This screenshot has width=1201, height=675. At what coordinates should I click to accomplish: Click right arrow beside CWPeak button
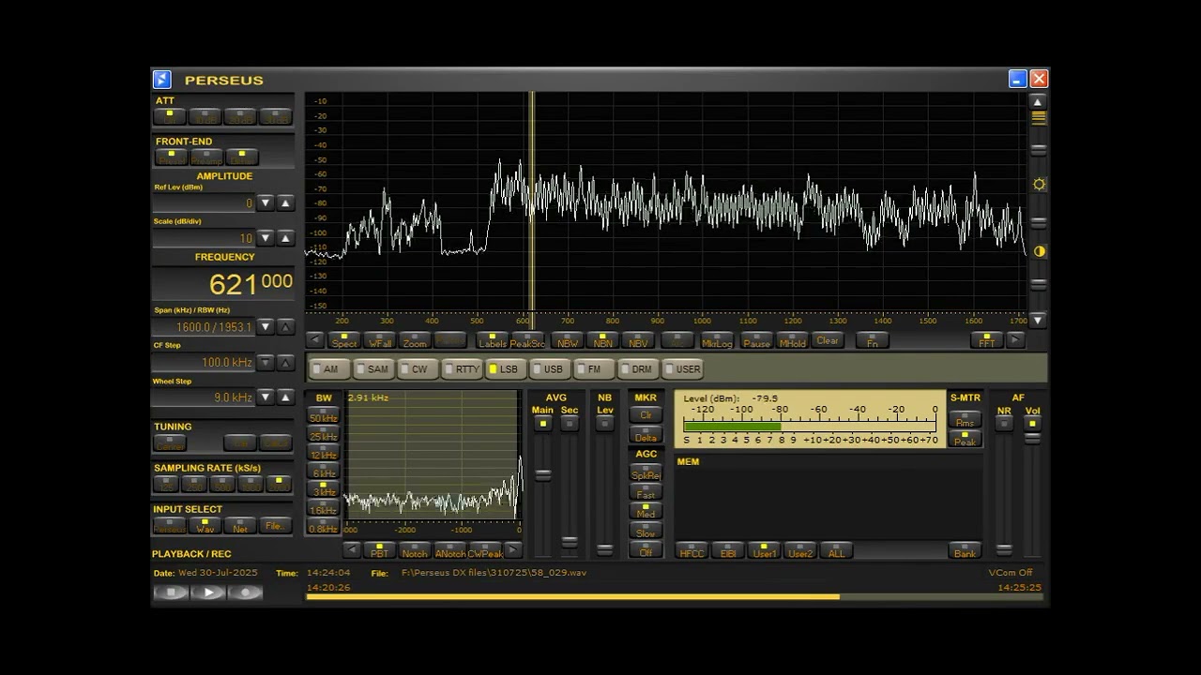(513, 550)
